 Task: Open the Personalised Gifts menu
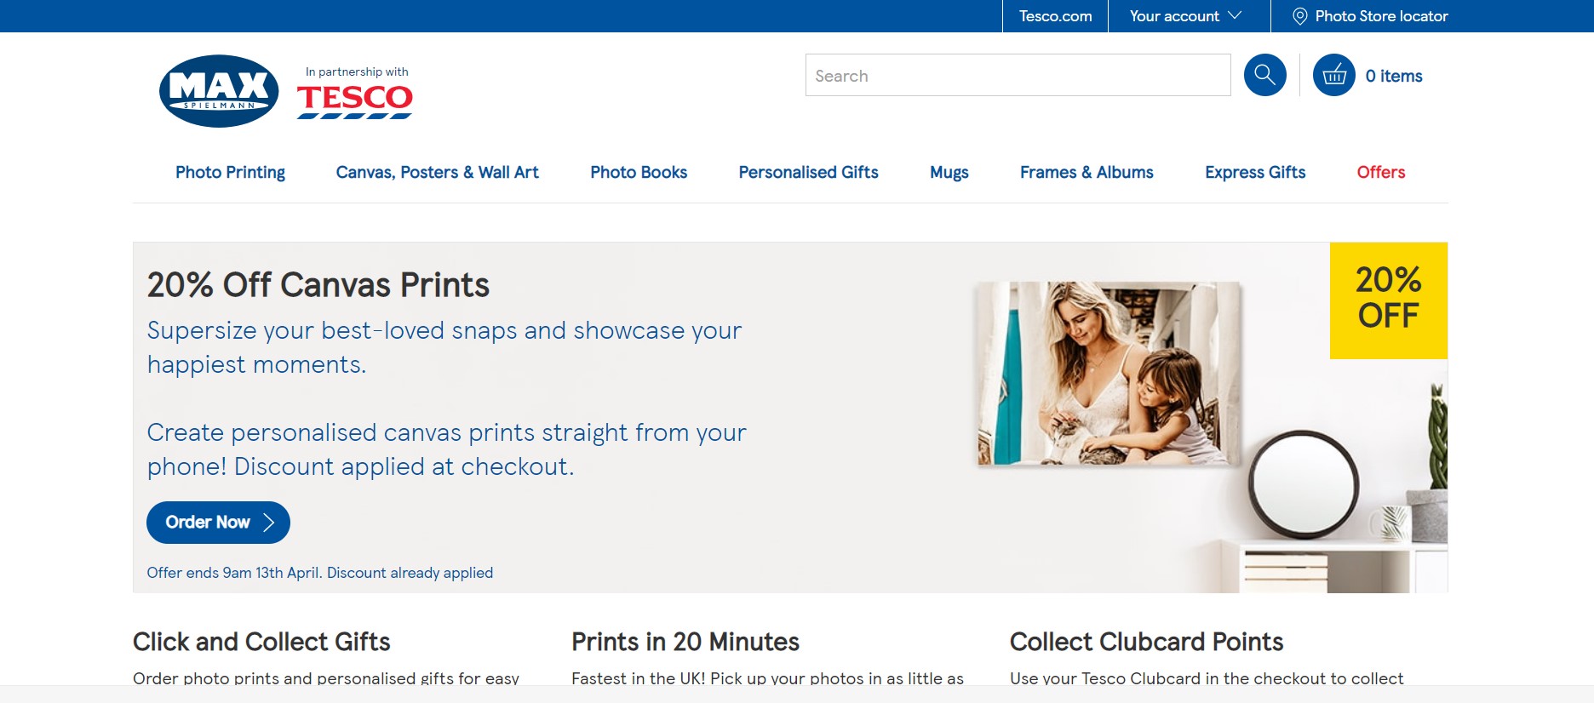coord(808,172)
